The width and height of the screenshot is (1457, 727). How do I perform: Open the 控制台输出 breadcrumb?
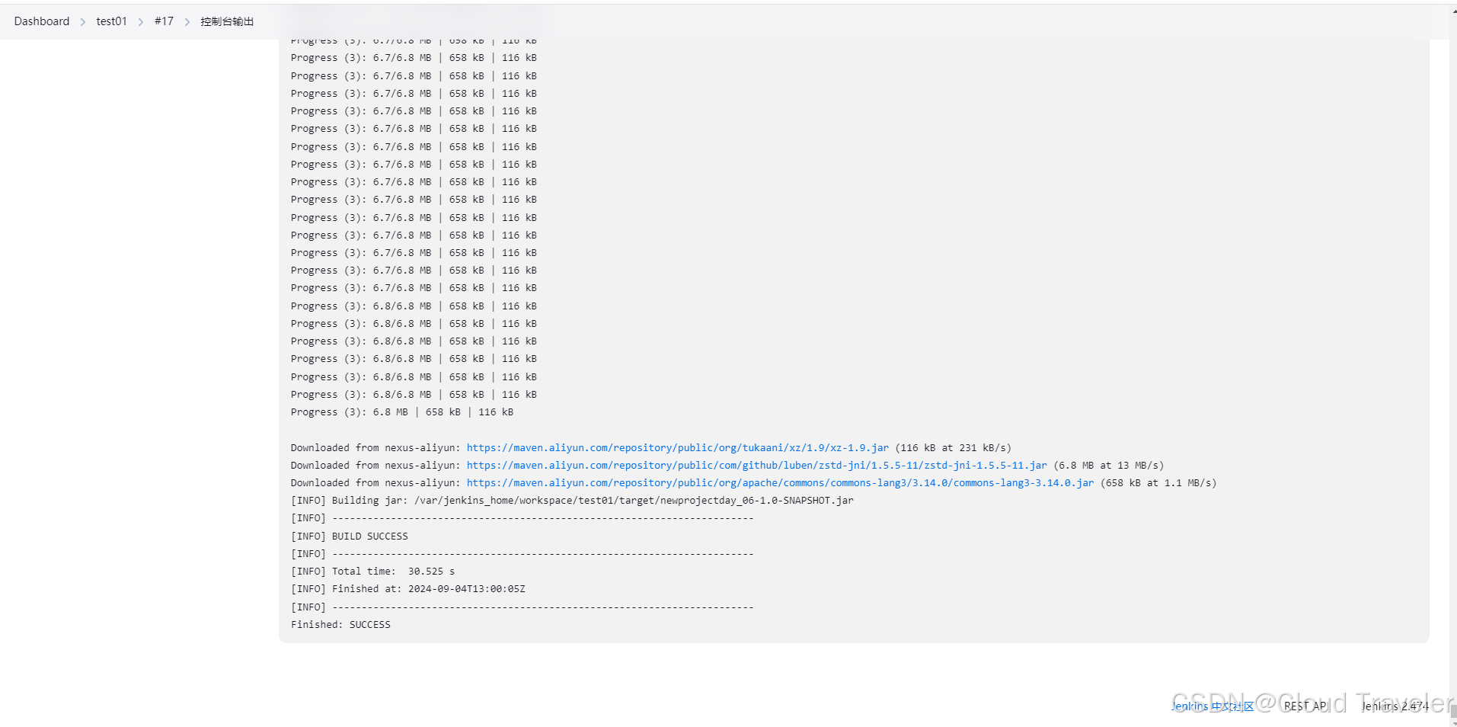click(227, 21)
